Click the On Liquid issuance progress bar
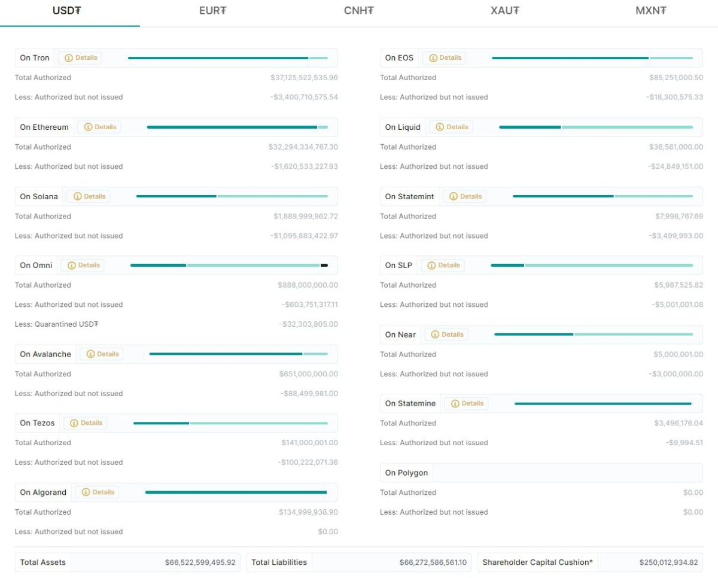 (x=595, y=127)
